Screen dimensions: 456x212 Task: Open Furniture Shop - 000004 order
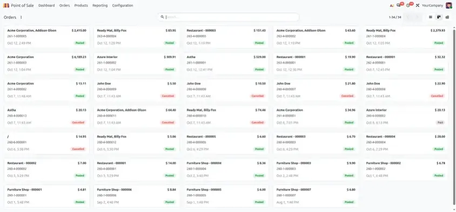(226, 169)
